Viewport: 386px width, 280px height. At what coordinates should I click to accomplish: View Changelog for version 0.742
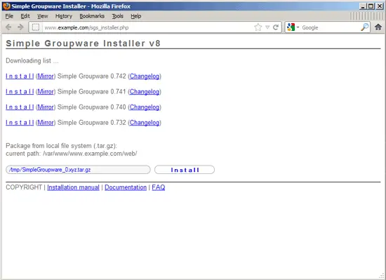click(145, 76)
